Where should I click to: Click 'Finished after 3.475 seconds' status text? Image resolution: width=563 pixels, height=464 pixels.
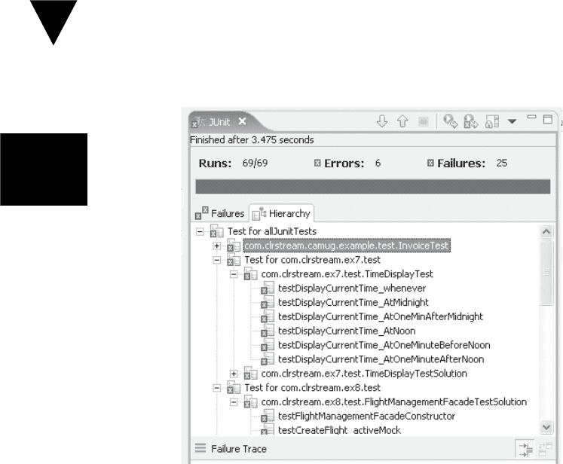pos(252,140)
